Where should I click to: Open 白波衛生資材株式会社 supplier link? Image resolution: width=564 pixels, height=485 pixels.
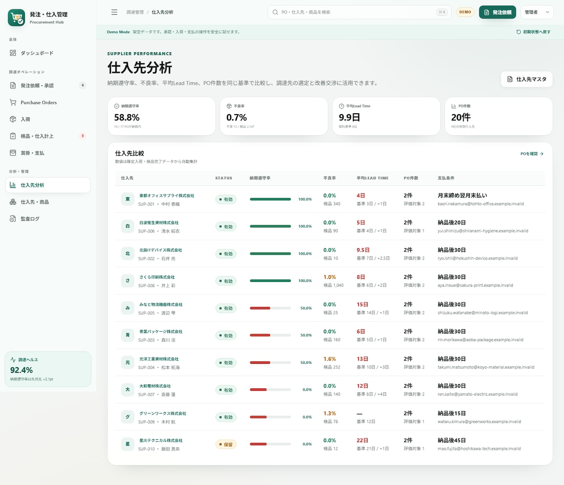coord(159,223)
